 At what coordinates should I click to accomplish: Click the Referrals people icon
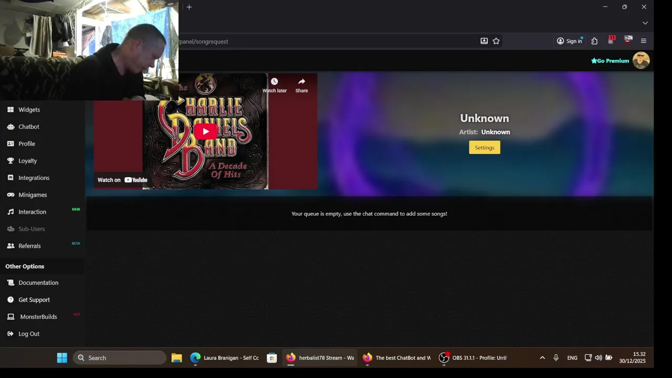pos(10,246)
